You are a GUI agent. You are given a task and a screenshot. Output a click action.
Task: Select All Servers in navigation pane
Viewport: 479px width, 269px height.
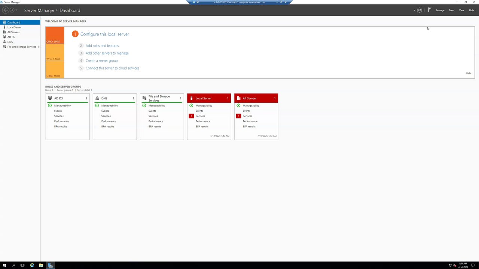pyautogui.click(x=20, y=32)
